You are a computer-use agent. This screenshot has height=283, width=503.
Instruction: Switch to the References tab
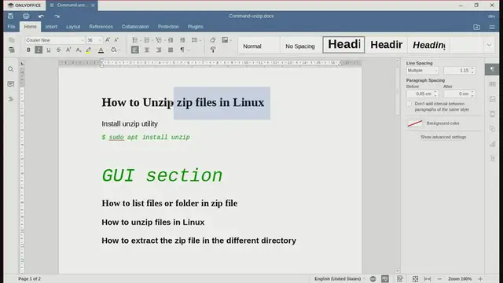(101, 27)
